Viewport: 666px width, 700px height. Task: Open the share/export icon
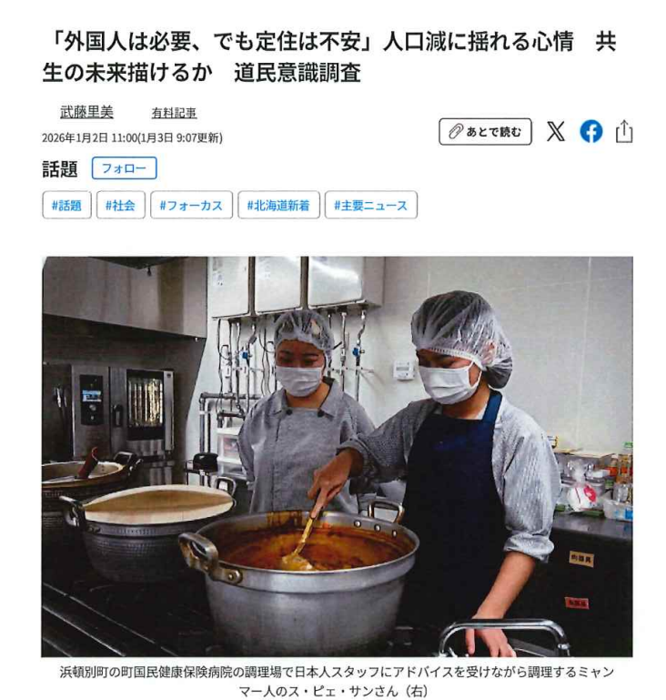(x=623, y=131)
